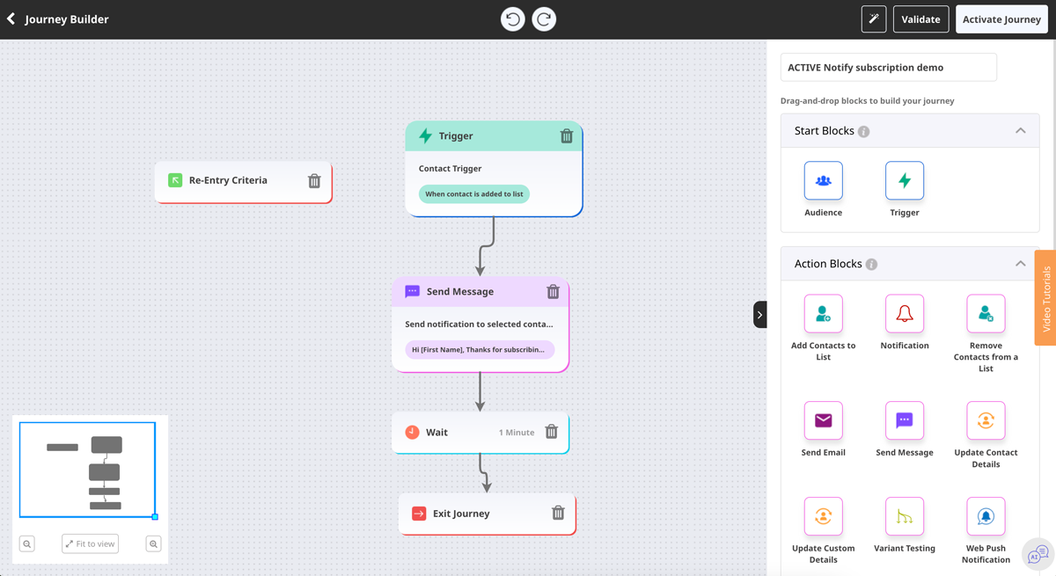Select the Send Message block in the panel

tap(905, 420)
